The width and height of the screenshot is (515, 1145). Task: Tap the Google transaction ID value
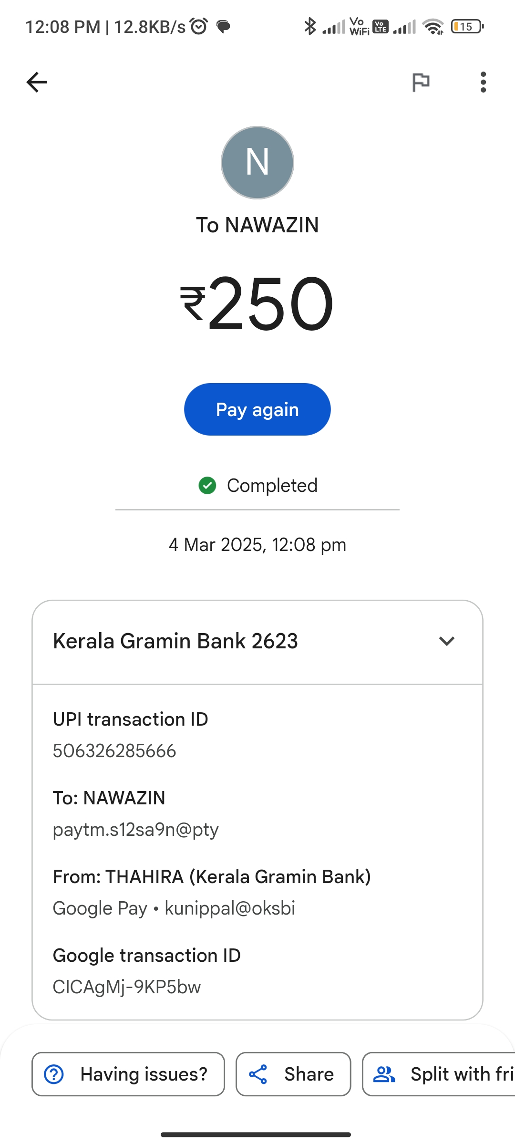pyautogui.click(x=127, y=987)
